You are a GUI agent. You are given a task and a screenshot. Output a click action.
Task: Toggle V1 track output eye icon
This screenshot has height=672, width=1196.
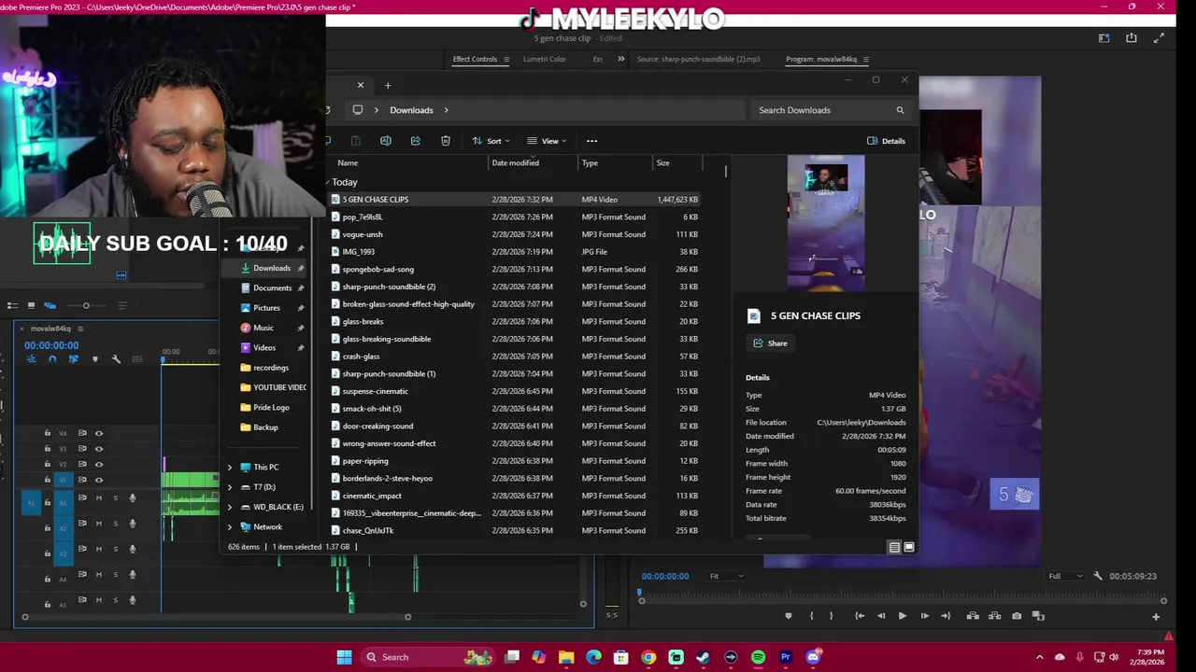pos(98,480)
